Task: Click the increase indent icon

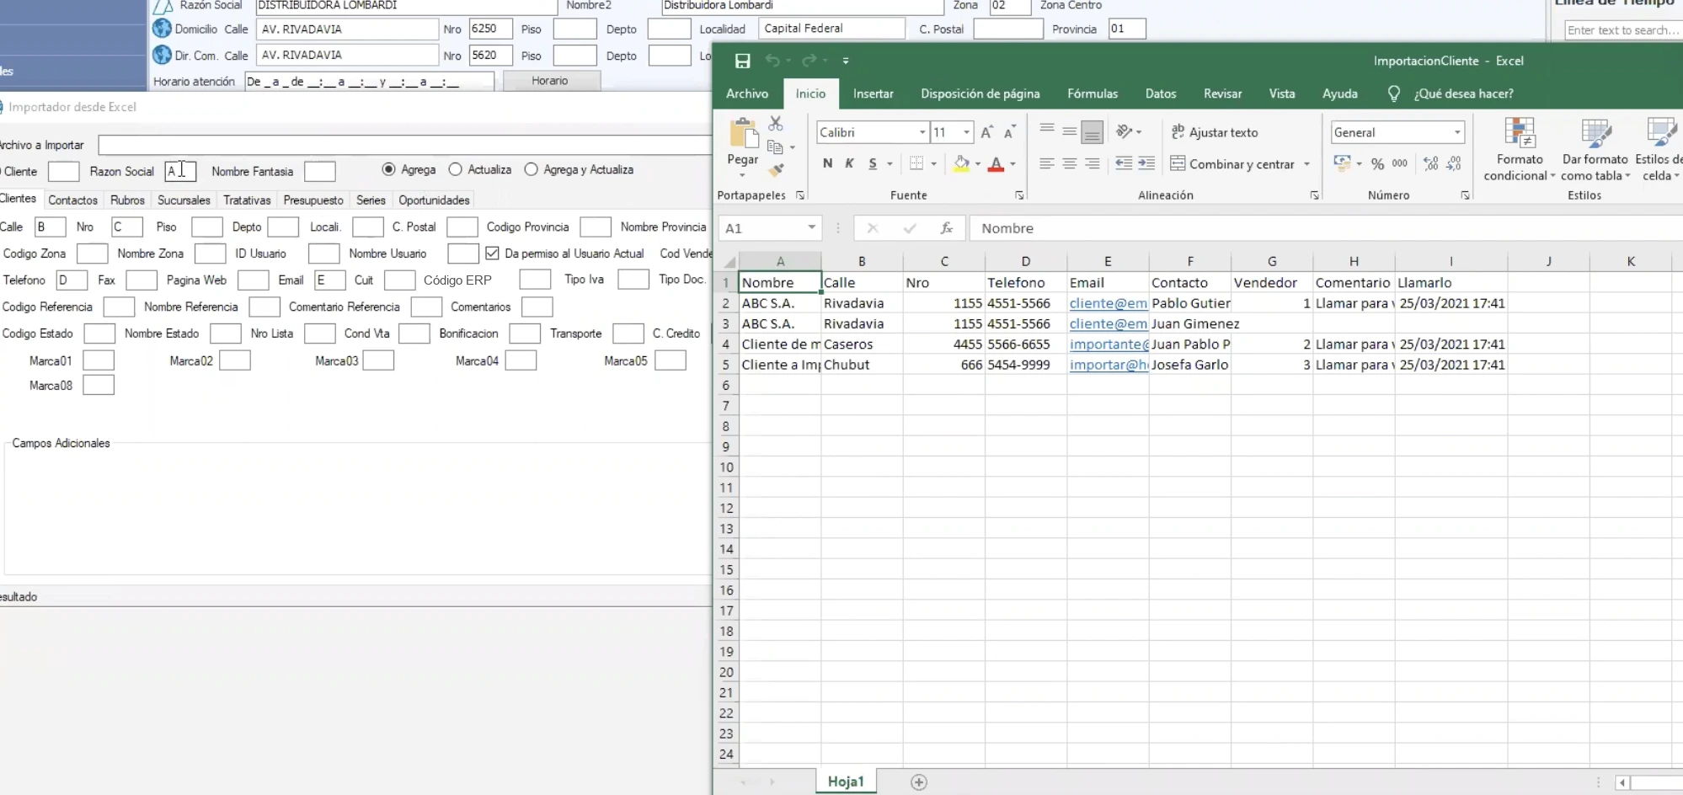Action: [1146, 163]
